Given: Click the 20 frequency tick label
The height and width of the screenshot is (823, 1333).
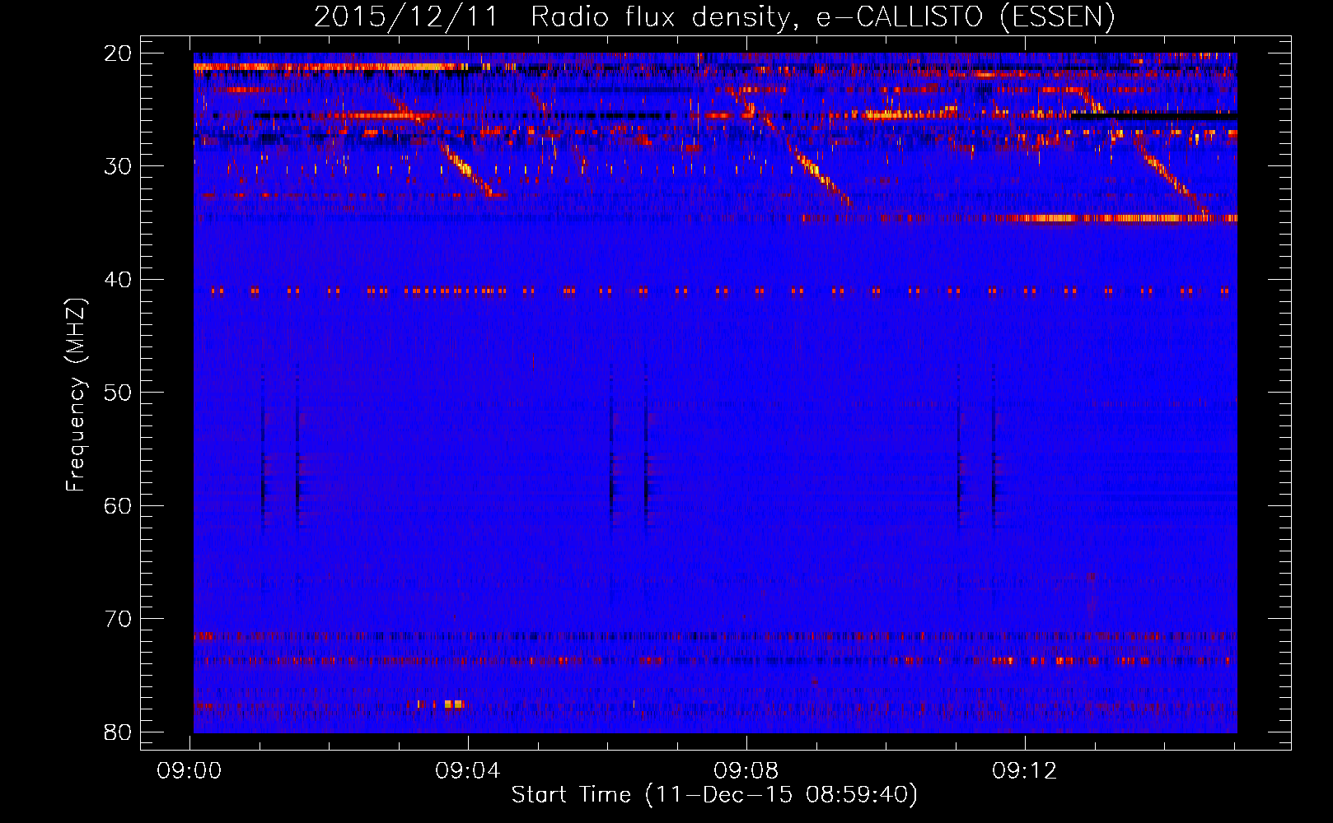Looking at the screenshot, I should pos(118,53).
